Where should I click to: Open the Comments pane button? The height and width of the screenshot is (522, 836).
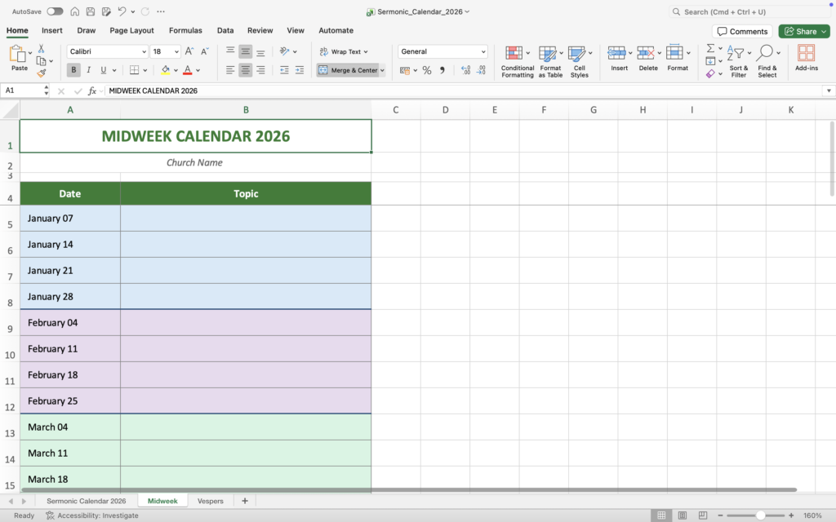(x=742, y=31)
